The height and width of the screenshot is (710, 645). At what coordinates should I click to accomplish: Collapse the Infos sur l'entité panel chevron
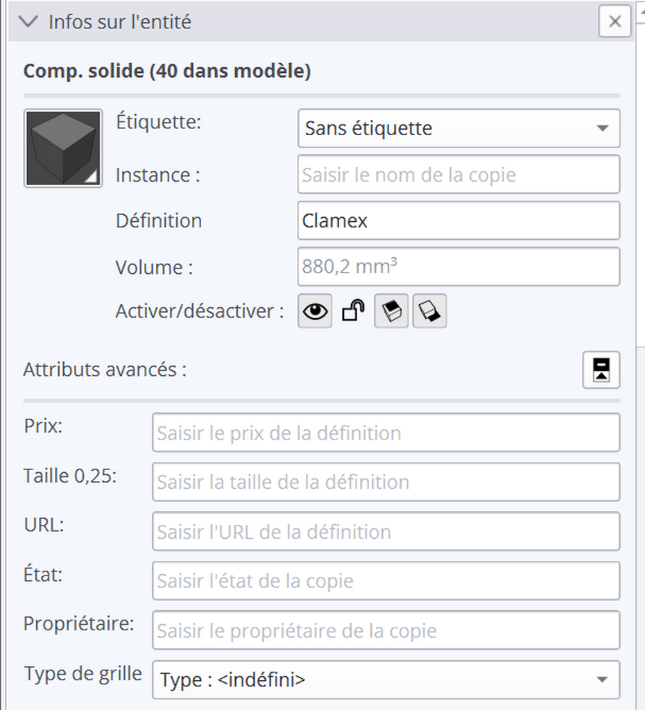tap(28, 21)
